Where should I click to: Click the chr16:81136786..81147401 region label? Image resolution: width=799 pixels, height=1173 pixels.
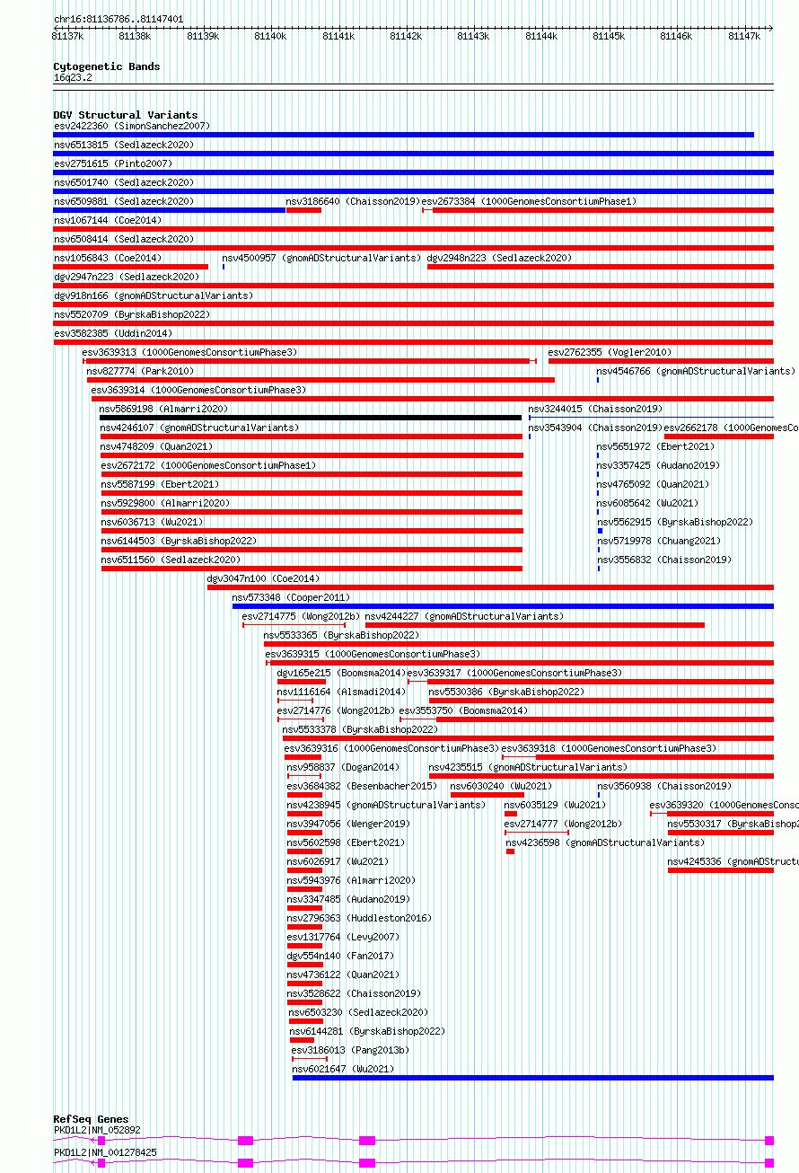click(119, 19)
